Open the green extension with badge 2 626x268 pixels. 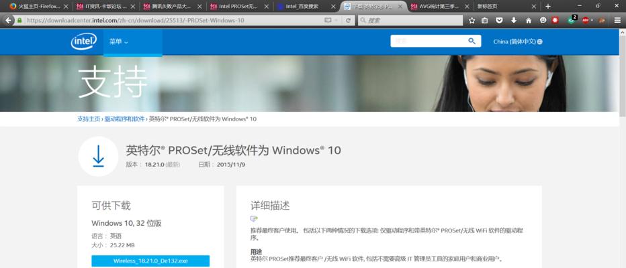pos(572,20)
